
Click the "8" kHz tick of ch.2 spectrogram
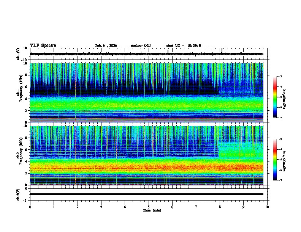click(27, 138)
